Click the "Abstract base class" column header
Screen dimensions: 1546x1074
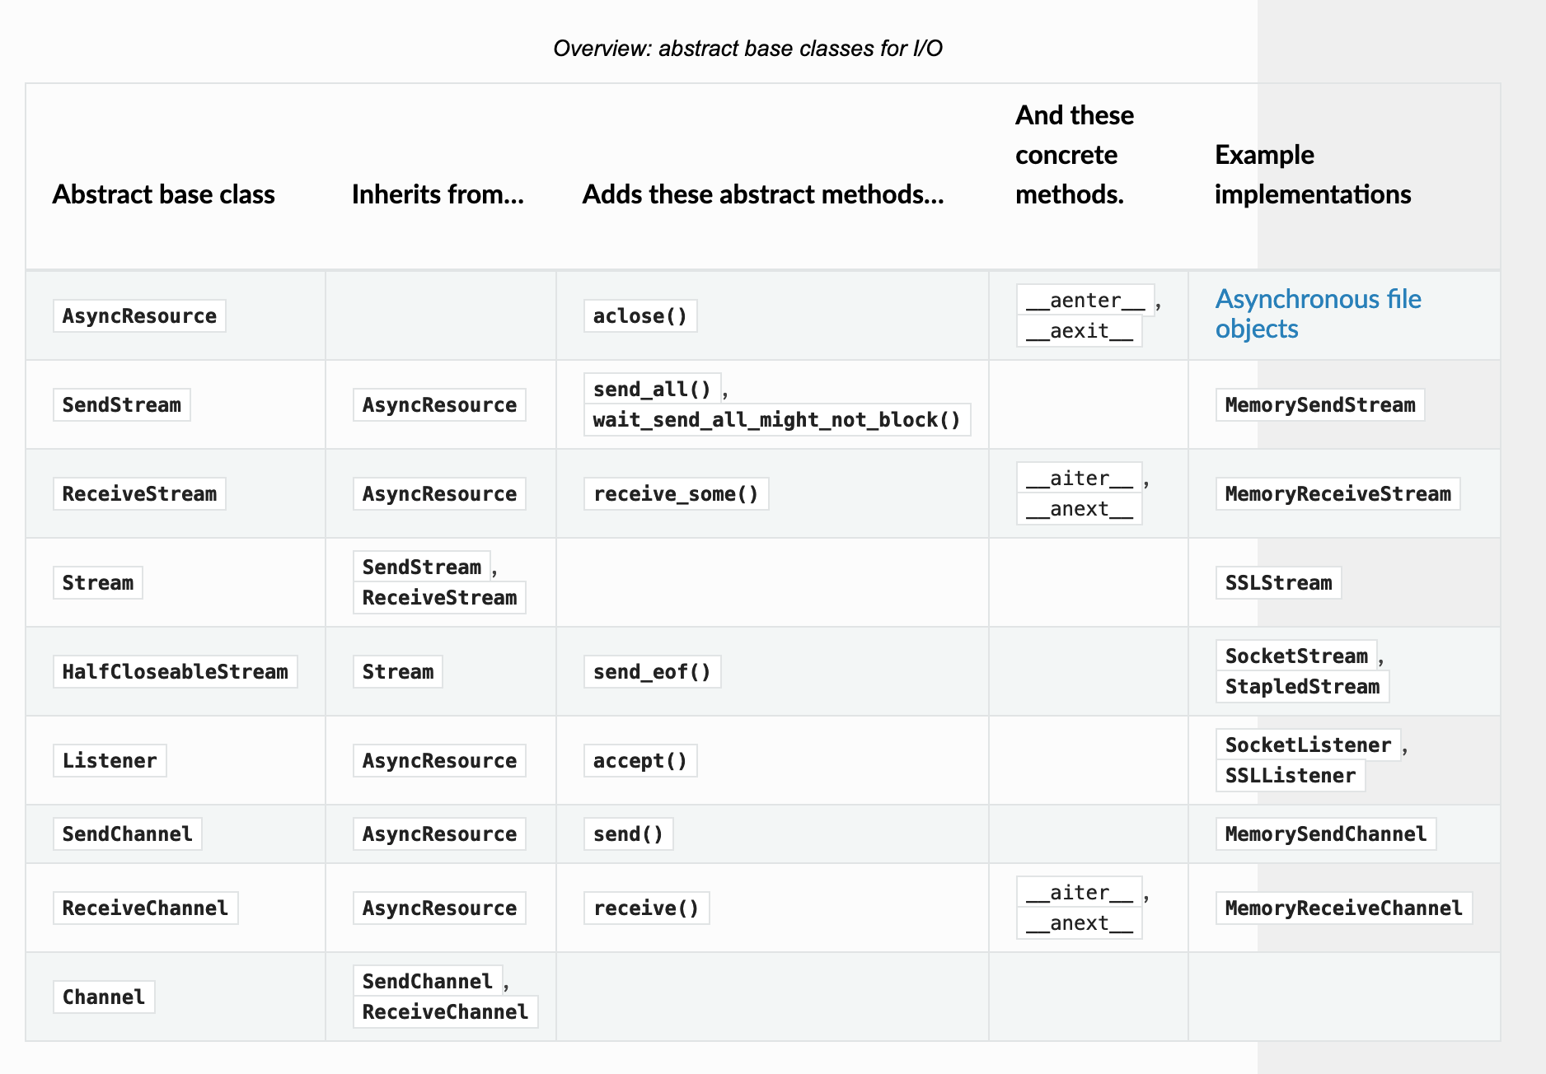163,194
